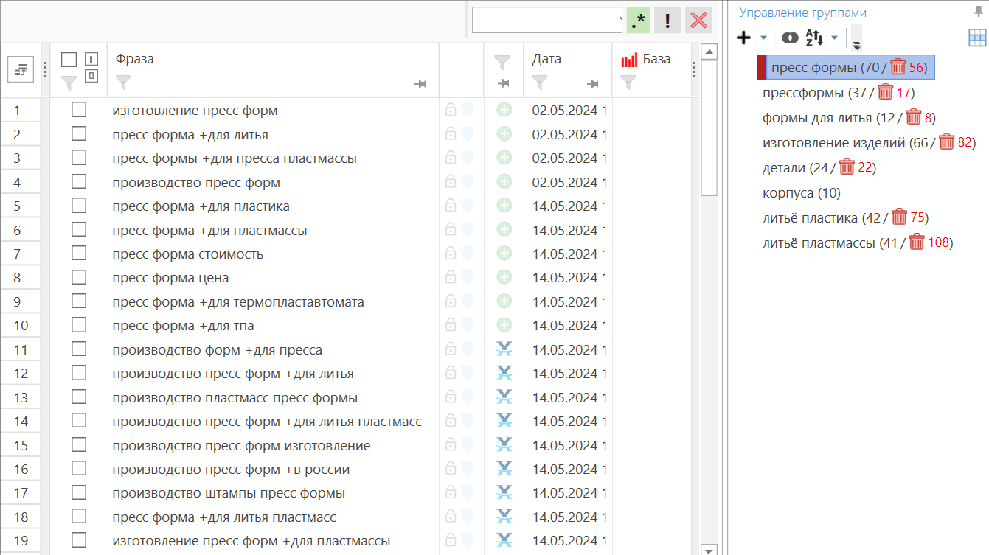This screenshot has width=989, height=555.
Task: Pin the Управление группами panel
Action: [979, 11]
